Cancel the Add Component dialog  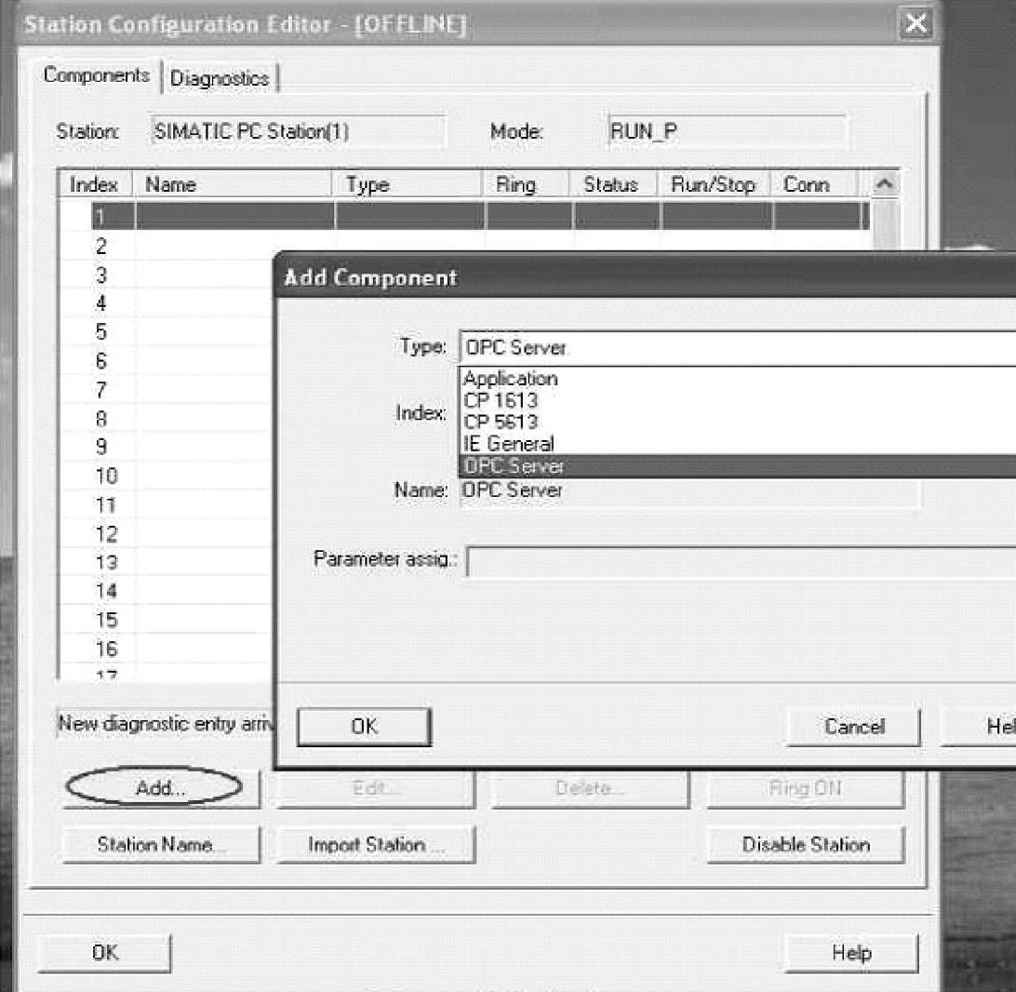tap(853, 727)
